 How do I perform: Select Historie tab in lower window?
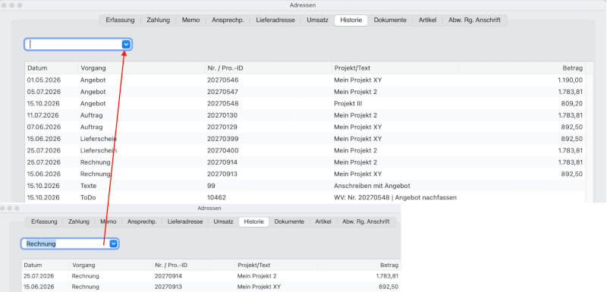(254, 222)
